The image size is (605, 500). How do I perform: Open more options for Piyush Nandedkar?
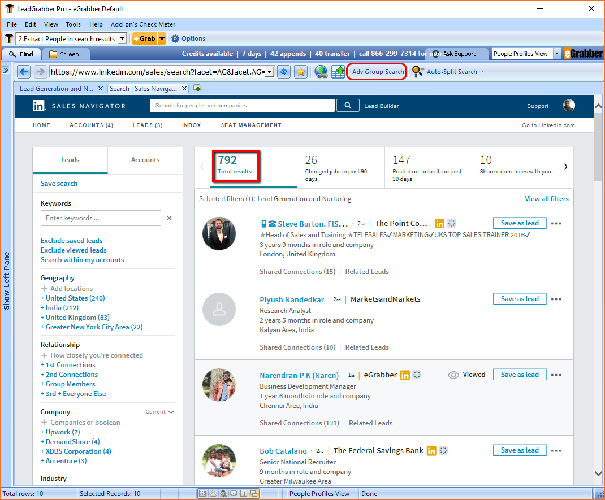[556, 299]
